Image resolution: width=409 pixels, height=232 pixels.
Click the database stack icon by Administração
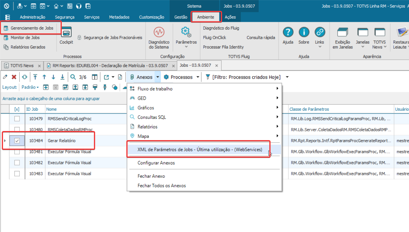pyautogui.click(x=8, y=17)
